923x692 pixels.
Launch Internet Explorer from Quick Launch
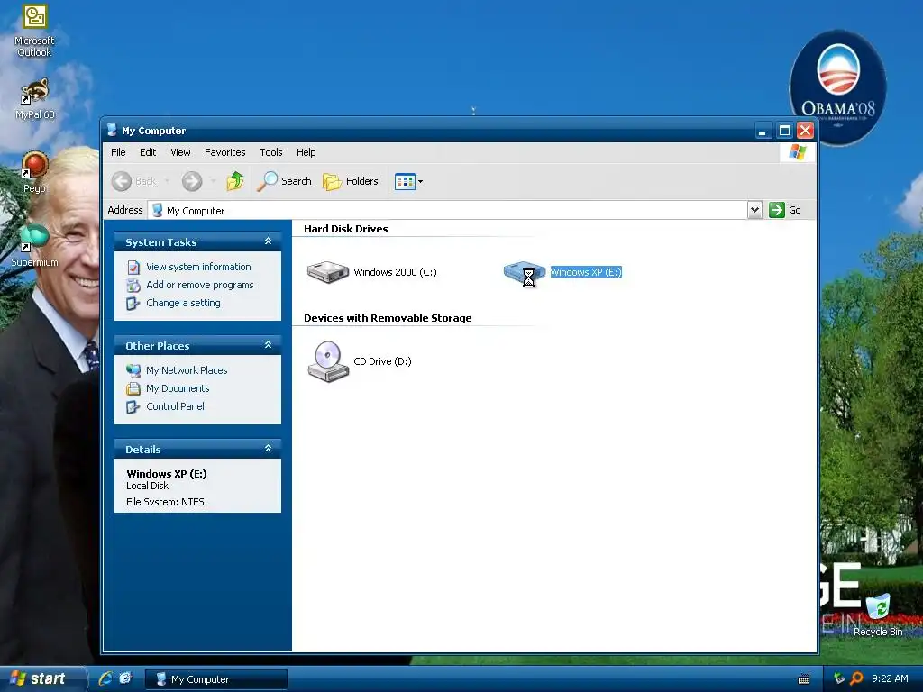tap(105, 678)
